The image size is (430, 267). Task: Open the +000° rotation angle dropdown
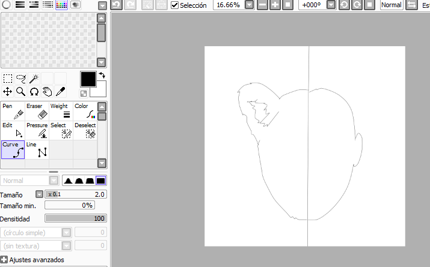[x=331, y=5]
